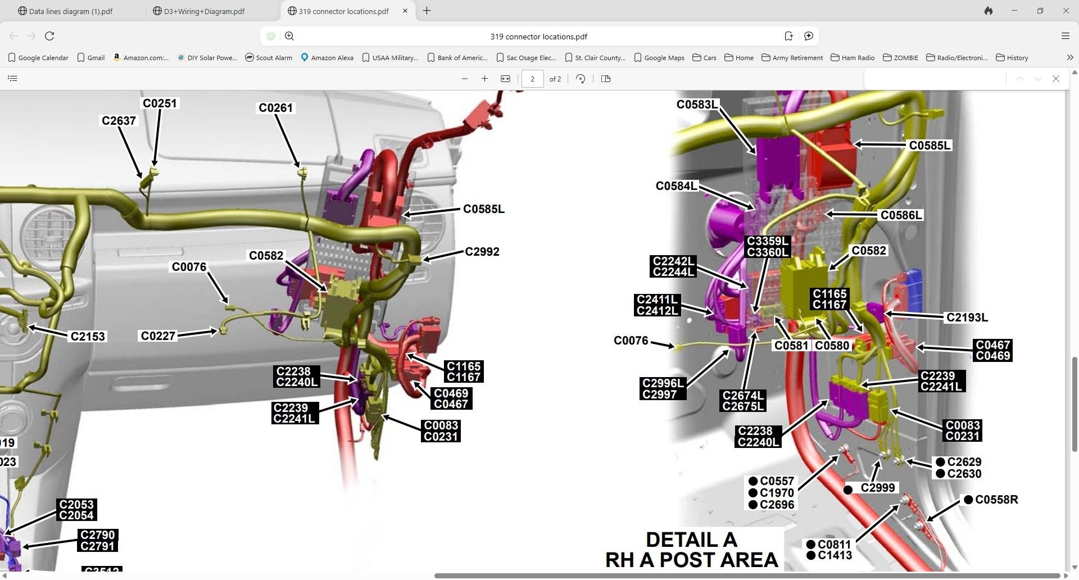This screenshot has height=580, width=1079.
Task: Close the PDF find bar
Action: click(1055, 79)
